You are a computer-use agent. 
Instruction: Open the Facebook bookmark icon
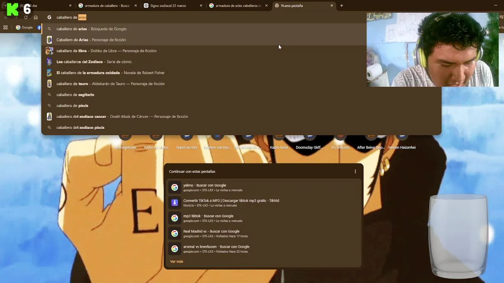coord(39,28)
